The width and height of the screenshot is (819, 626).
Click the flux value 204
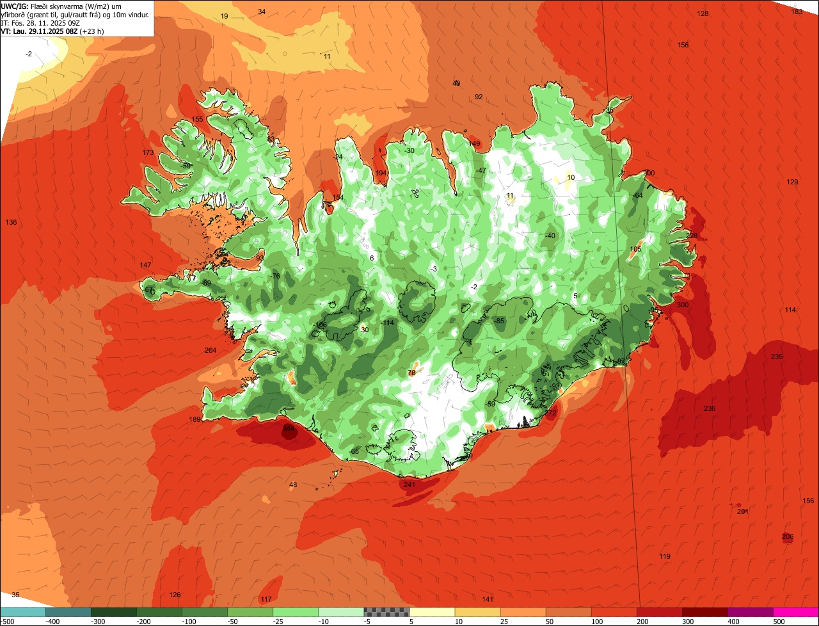tap(211, 350)
